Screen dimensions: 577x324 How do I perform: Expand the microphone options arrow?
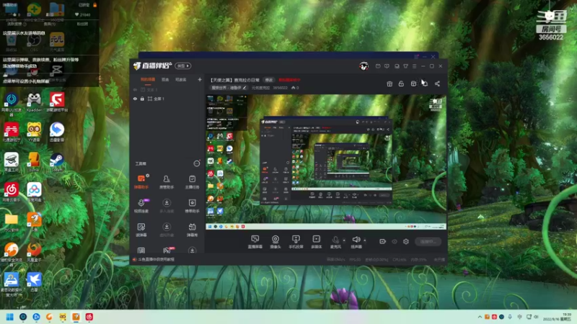344,240
